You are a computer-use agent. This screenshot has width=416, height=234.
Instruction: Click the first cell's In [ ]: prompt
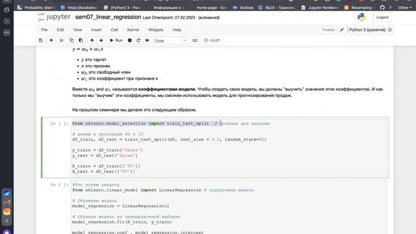59,123
